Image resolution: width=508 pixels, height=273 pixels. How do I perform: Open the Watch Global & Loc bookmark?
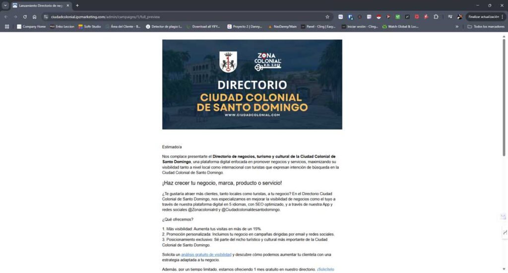click(400, 27)
